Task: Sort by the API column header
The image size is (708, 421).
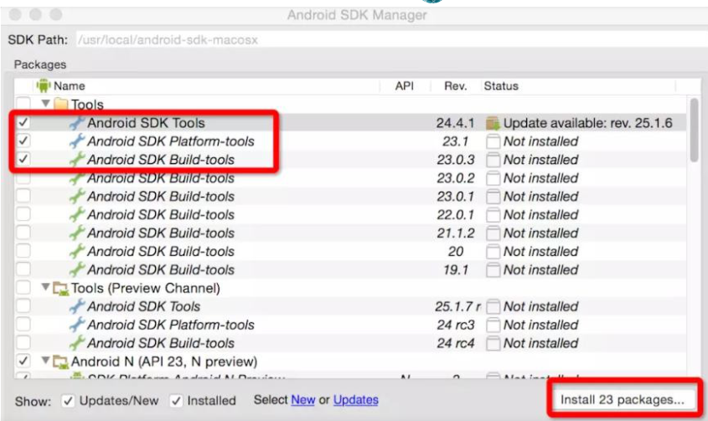Action: coord(404,85)
